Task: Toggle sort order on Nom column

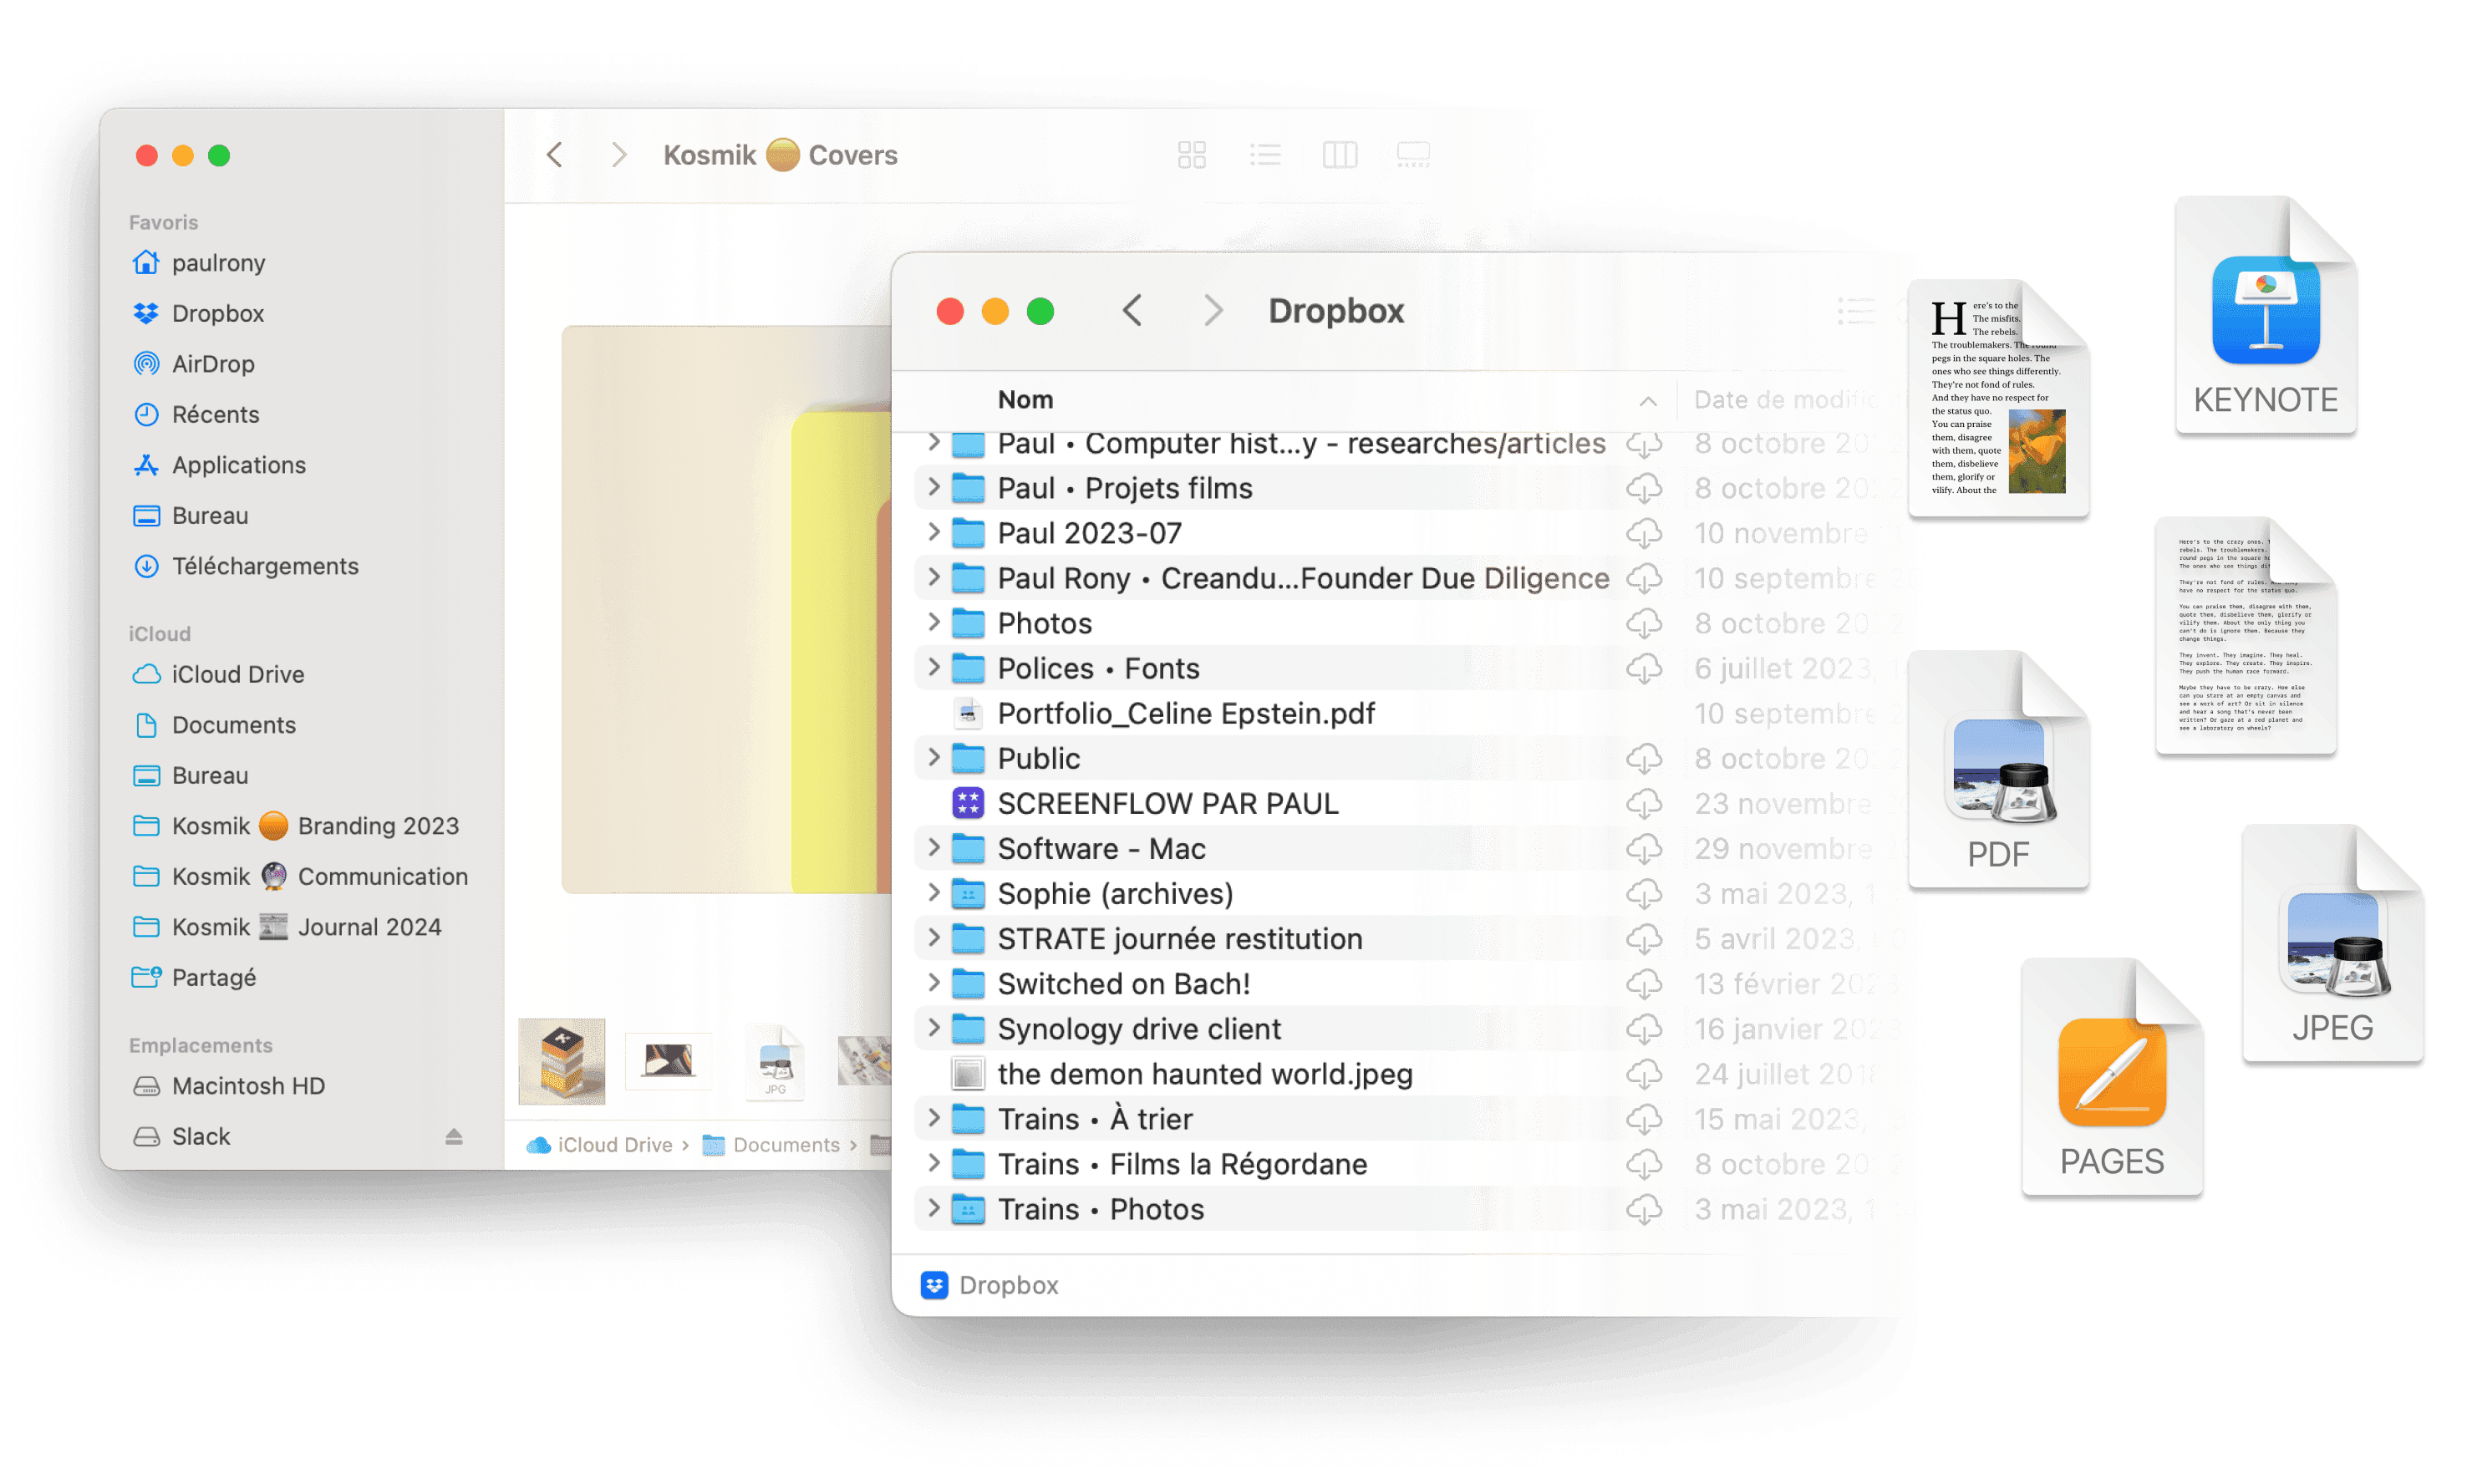Action: tap(1025, 400)
